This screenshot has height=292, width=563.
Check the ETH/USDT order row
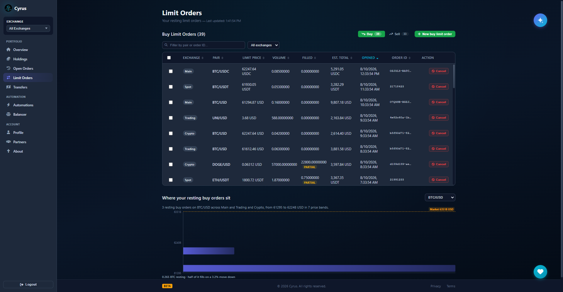(171, 180)
